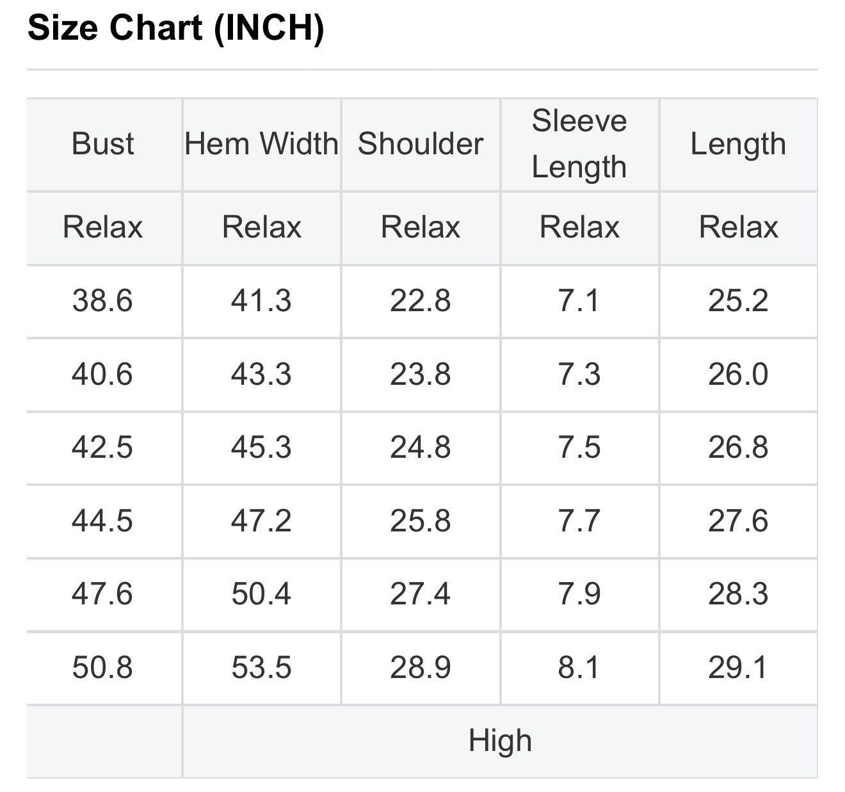This screenshot has width=845, height=792.
Task: Click length value 29.1 cell
Action: (737, 667)
